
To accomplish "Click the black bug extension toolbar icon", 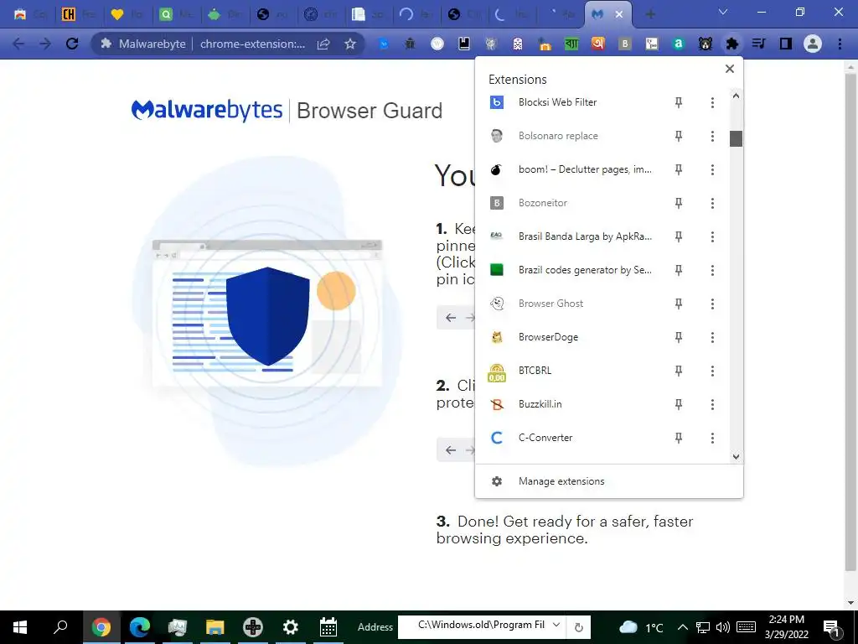I will pos(410,44).
